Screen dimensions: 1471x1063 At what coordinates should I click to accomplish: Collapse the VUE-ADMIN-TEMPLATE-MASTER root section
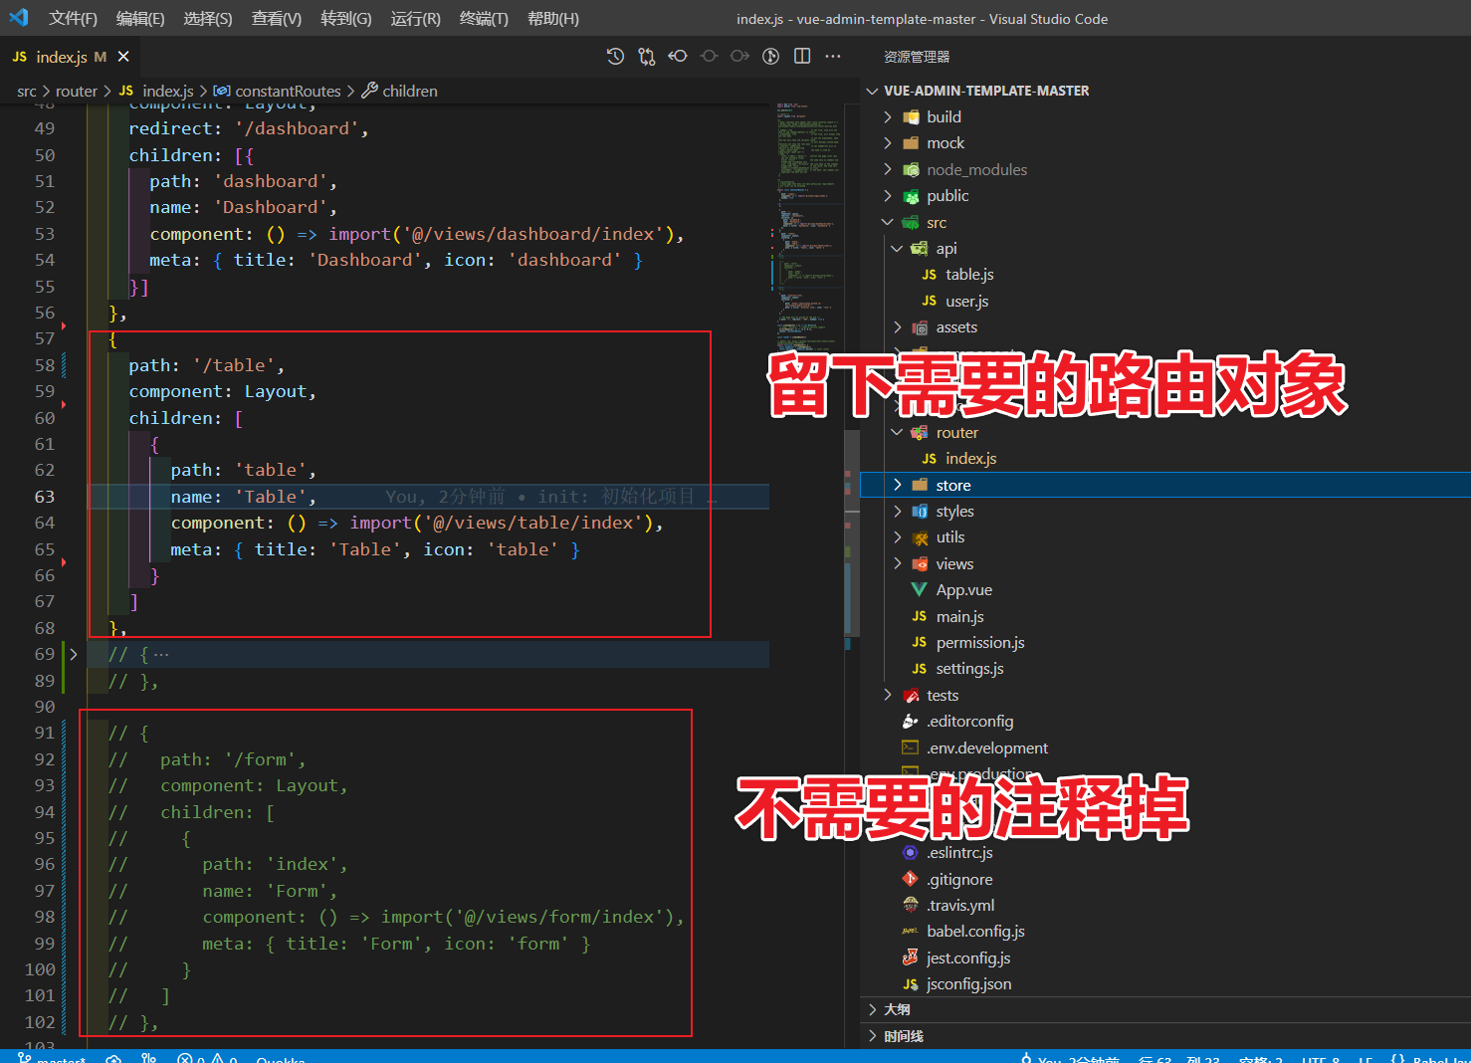(873, 91)
